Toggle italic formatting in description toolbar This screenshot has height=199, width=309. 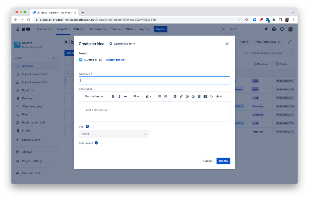pos(119,96)
